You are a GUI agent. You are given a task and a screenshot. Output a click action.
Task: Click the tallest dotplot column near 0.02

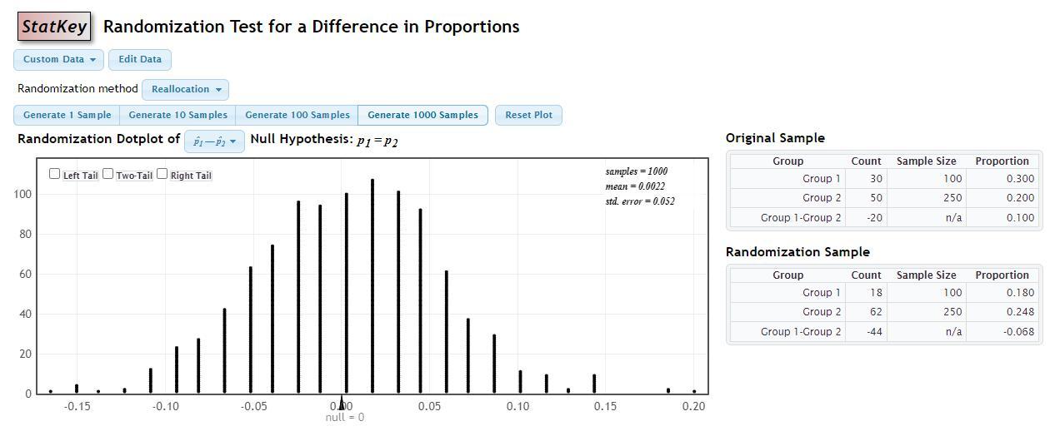pos(372,283)
